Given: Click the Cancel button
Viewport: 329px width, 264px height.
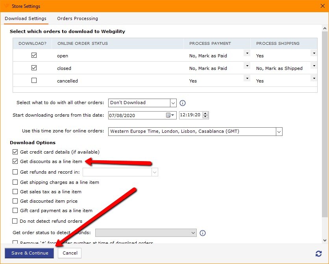Looking at the screenshot, I should (x=70, y=253).
